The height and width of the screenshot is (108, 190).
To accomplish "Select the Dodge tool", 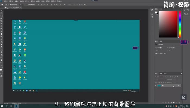I will 1,47.
